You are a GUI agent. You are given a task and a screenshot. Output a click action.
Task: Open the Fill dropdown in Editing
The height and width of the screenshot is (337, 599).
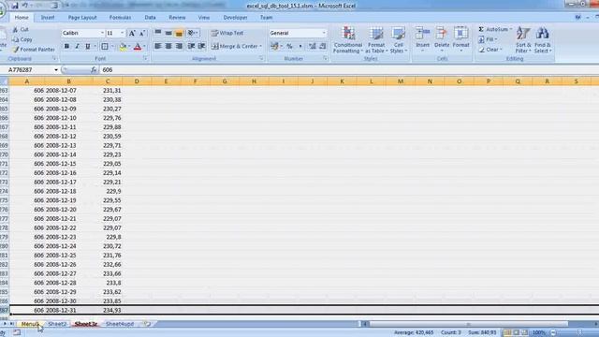click(x=489, y=39)
